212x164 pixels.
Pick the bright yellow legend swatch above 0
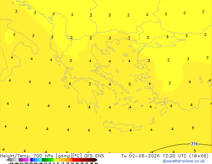coord(55,160)
